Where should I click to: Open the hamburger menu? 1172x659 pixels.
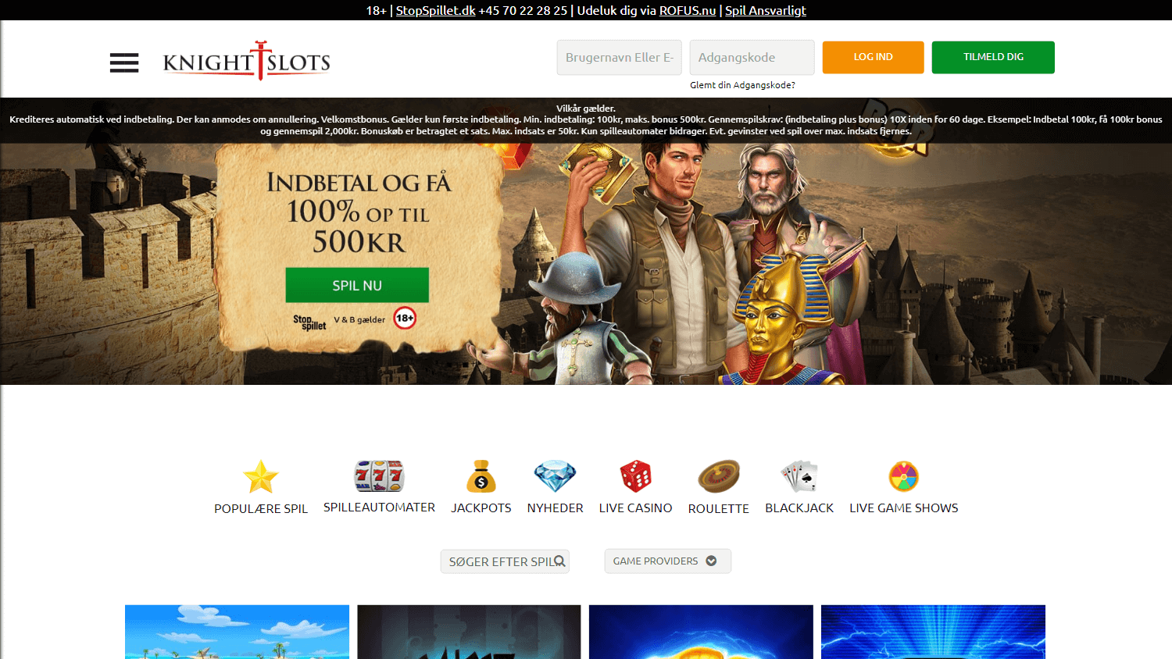[x=124, y=62]
